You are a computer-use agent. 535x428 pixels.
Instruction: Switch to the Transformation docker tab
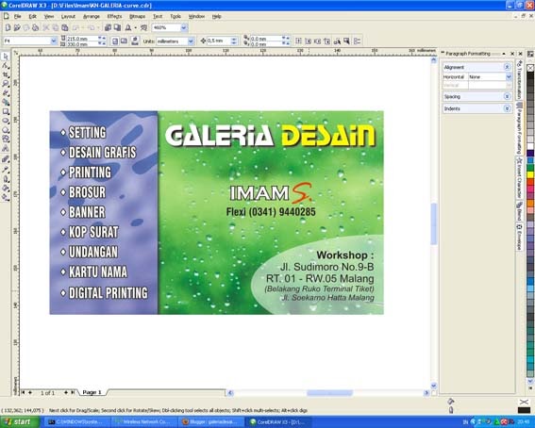pos(519,80)
